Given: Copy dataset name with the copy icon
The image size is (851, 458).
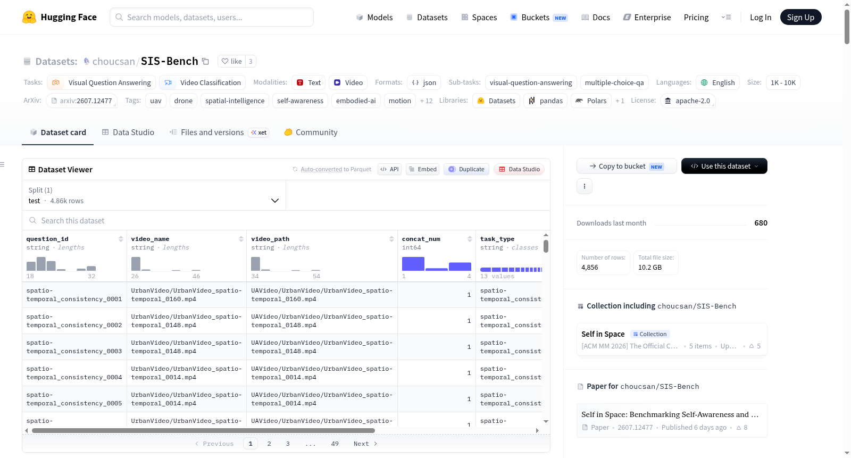Looking at the screenshot, I should (x=205, y=61).
